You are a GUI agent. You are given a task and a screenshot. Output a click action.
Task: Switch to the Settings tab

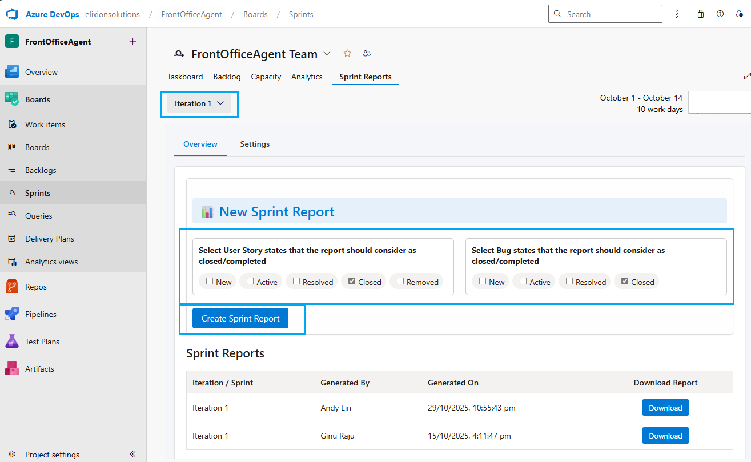[255, 144]
